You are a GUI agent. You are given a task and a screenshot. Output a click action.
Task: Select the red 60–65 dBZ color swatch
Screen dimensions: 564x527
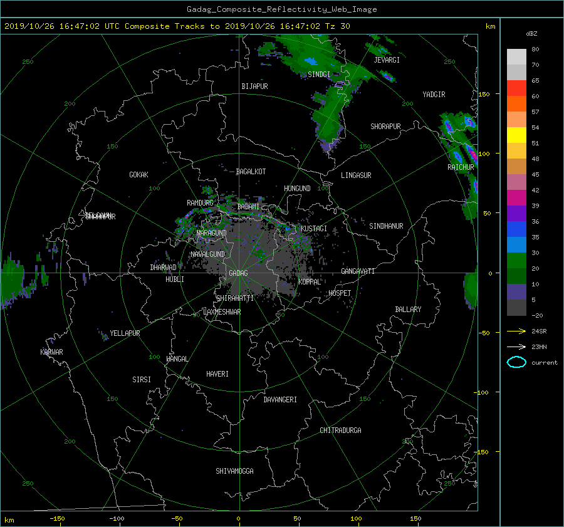click(x=516, y=88)
